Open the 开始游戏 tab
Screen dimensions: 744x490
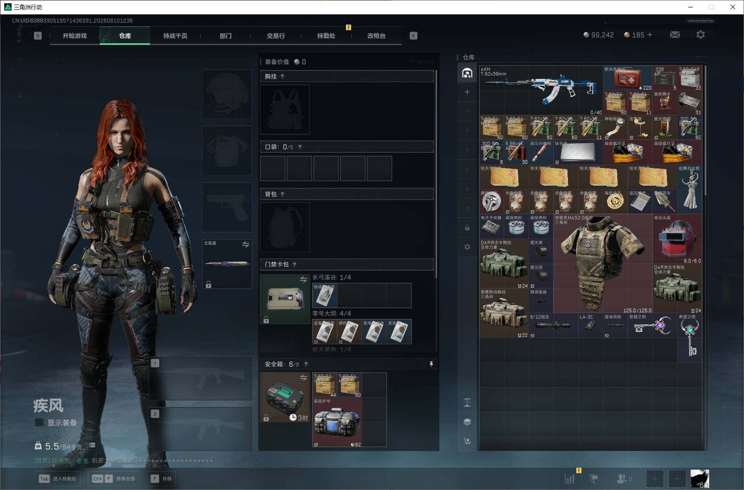pos(75,36)
